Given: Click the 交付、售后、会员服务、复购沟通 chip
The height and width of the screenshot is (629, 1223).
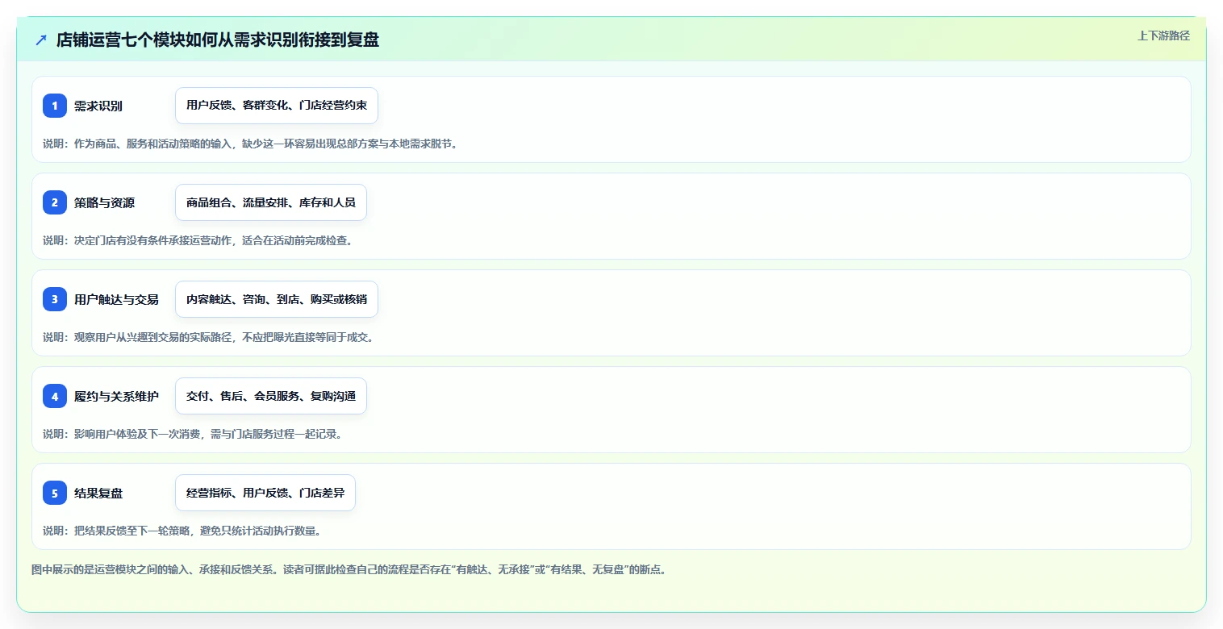Looking at the screenshot, I should (271, 396).
